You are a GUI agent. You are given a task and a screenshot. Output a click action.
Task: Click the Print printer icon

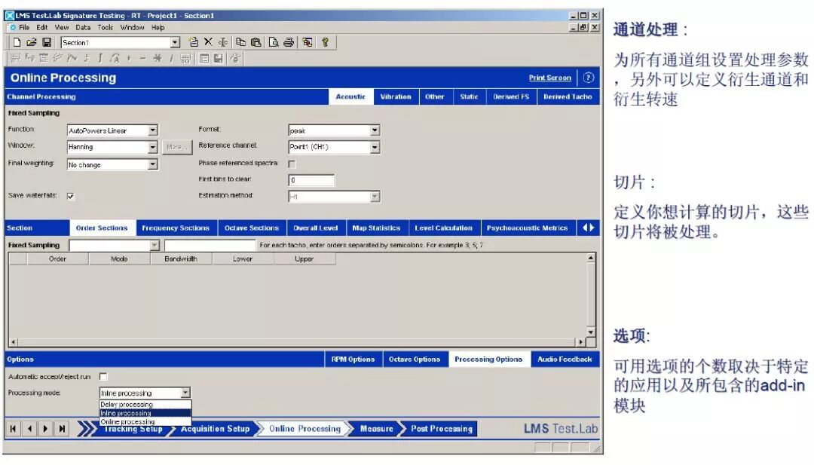[289, 42]
